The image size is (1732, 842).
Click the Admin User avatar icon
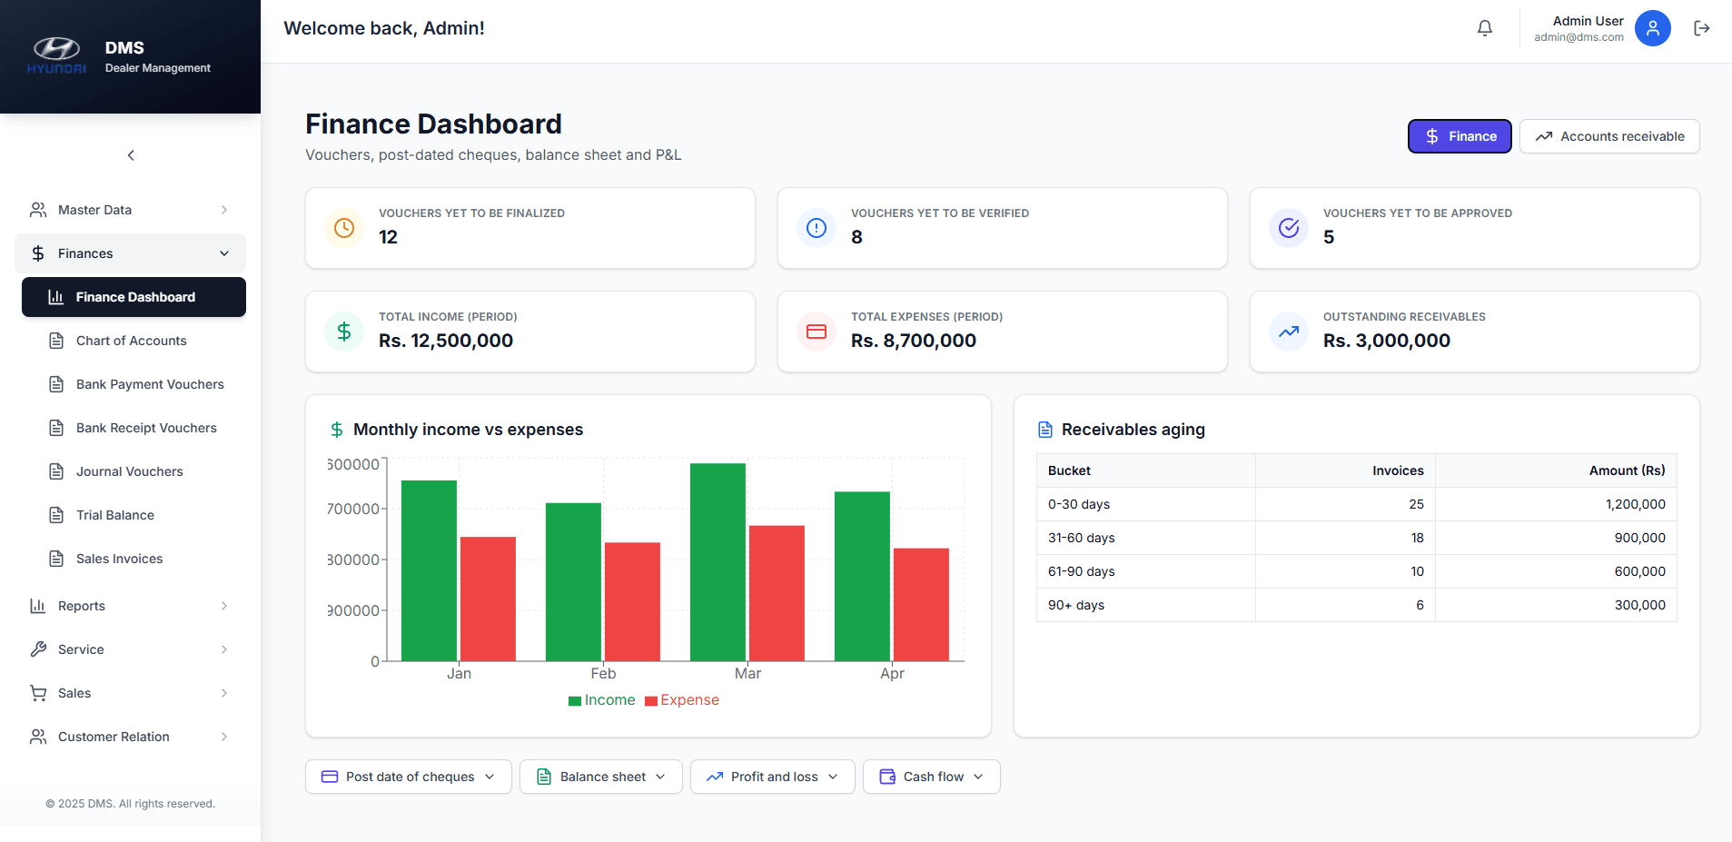click(1652, 28)
